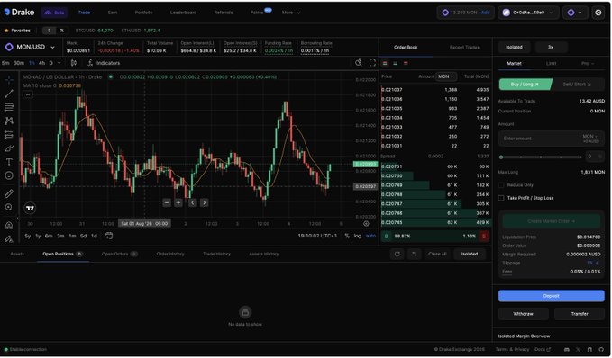612x358 pixels.
Task: Open the Discord link in footer
Action: coord(567,349)
